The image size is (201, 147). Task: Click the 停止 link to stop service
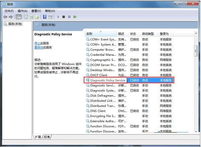click(x=37, y=43)
